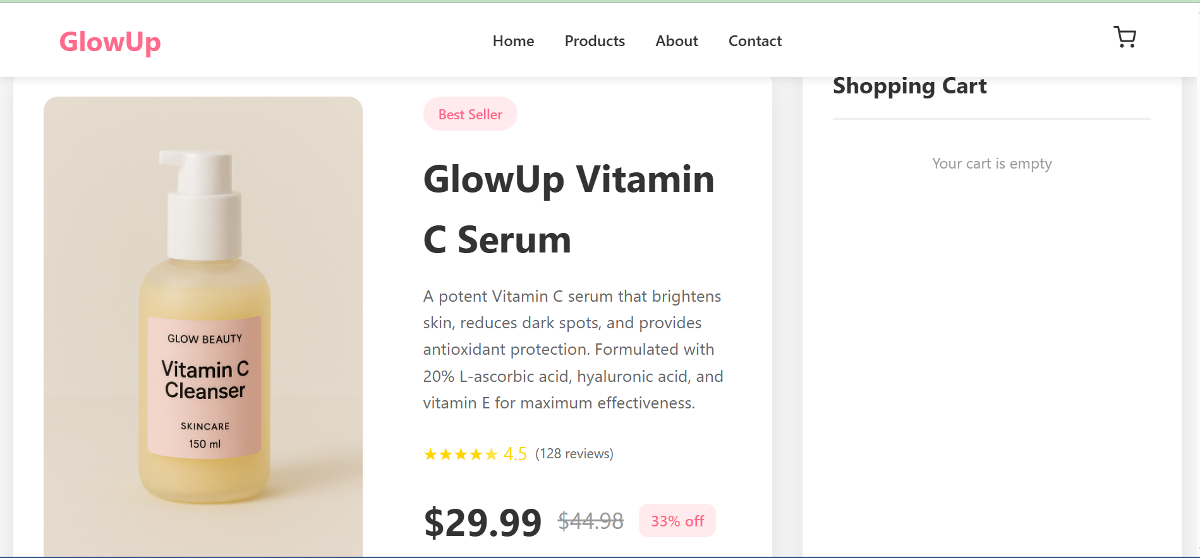Navigate to the About page
This screenshot has width=1200, height=558.
[676, 41]
